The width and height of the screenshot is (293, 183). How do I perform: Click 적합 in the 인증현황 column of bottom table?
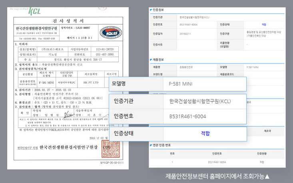[x=261, y=162]
